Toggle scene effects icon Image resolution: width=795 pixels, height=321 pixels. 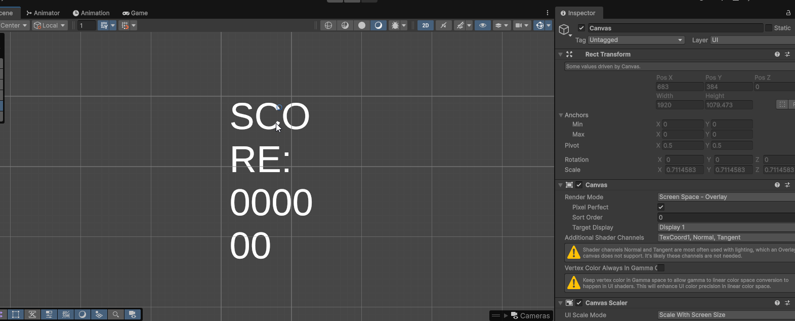pyautogui.click(x=459, y=25)
